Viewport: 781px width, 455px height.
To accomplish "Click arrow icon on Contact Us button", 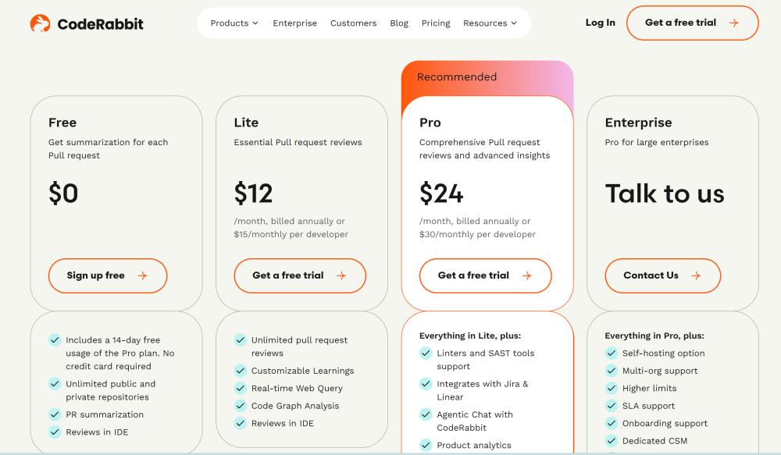I will coord(696,275).
